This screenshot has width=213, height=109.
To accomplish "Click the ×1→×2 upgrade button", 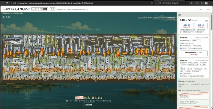I will point(194,53).
